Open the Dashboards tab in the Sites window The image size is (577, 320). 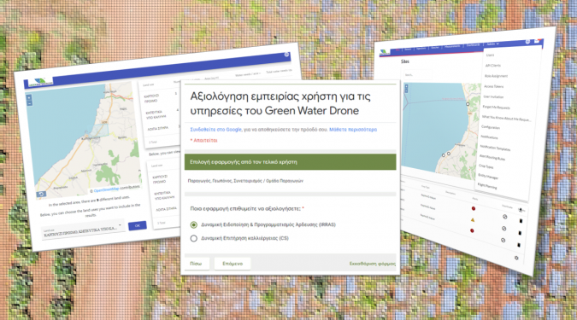(x=473, y=45)
